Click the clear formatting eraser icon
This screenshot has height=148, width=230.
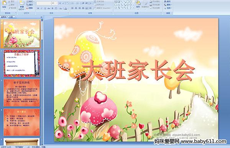[67, 3]
